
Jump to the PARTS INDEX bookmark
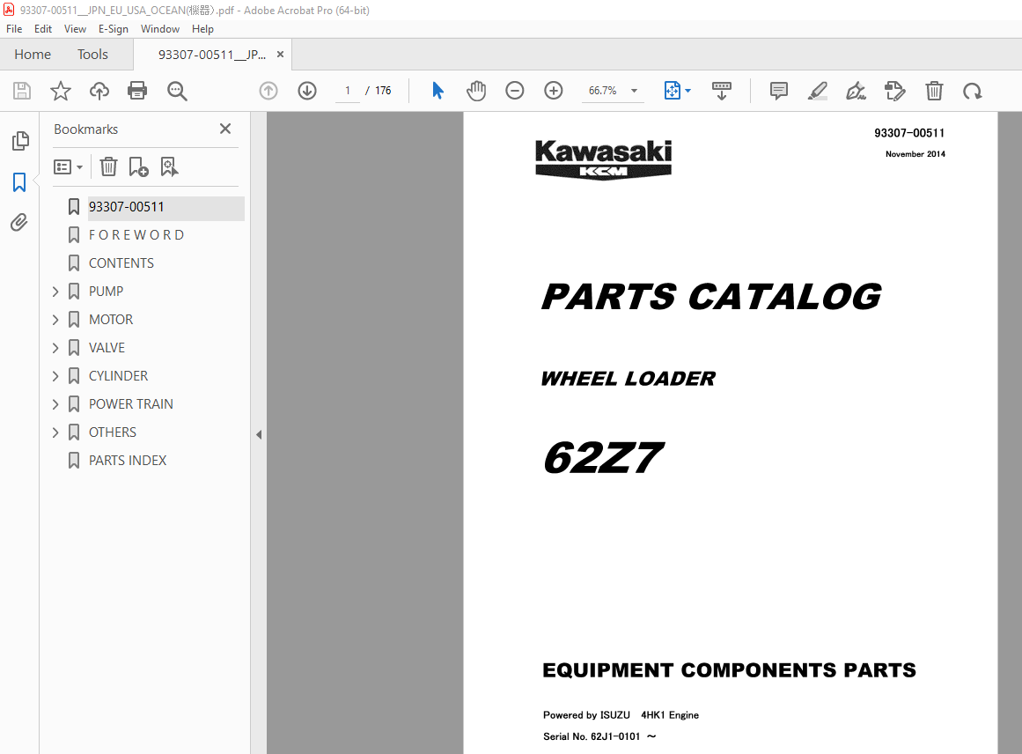tap(128, 461)
